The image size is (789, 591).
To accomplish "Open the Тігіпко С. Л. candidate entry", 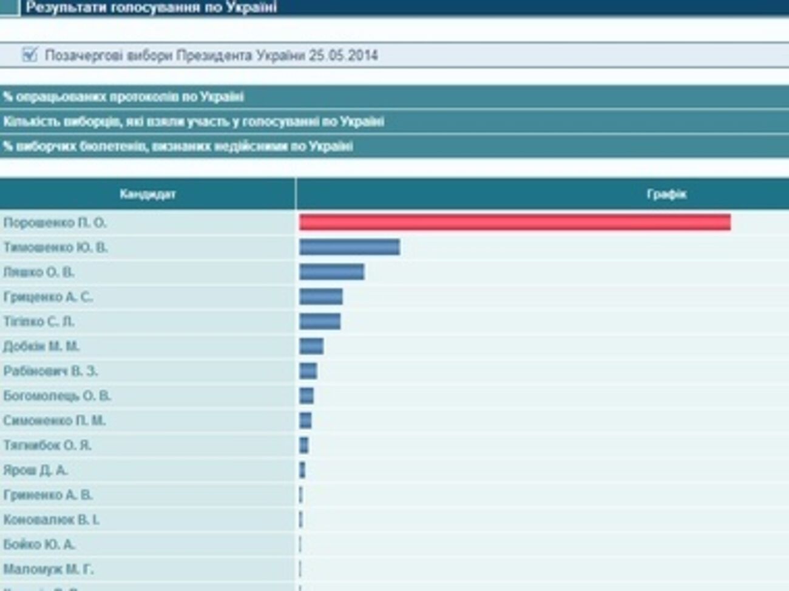I will 39,322.
